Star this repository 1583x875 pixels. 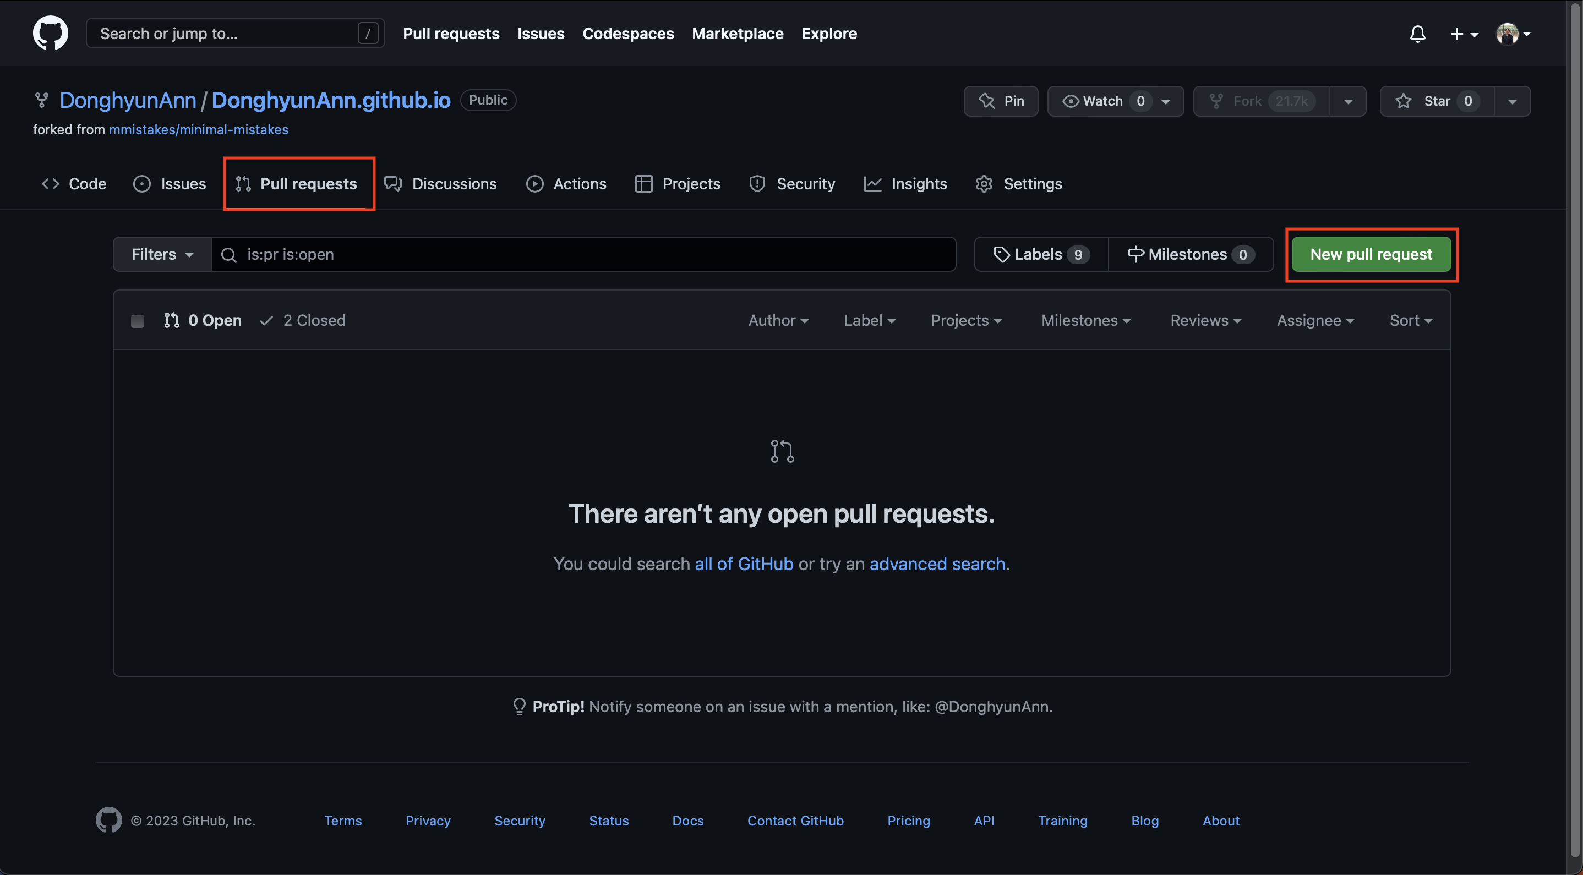[1437, 101]
